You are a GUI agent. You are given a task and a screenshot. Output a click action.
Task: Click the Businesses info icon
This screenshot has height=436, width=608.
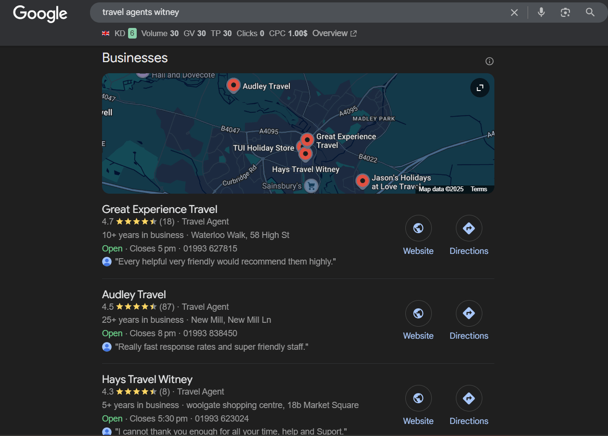coord(490,61)
